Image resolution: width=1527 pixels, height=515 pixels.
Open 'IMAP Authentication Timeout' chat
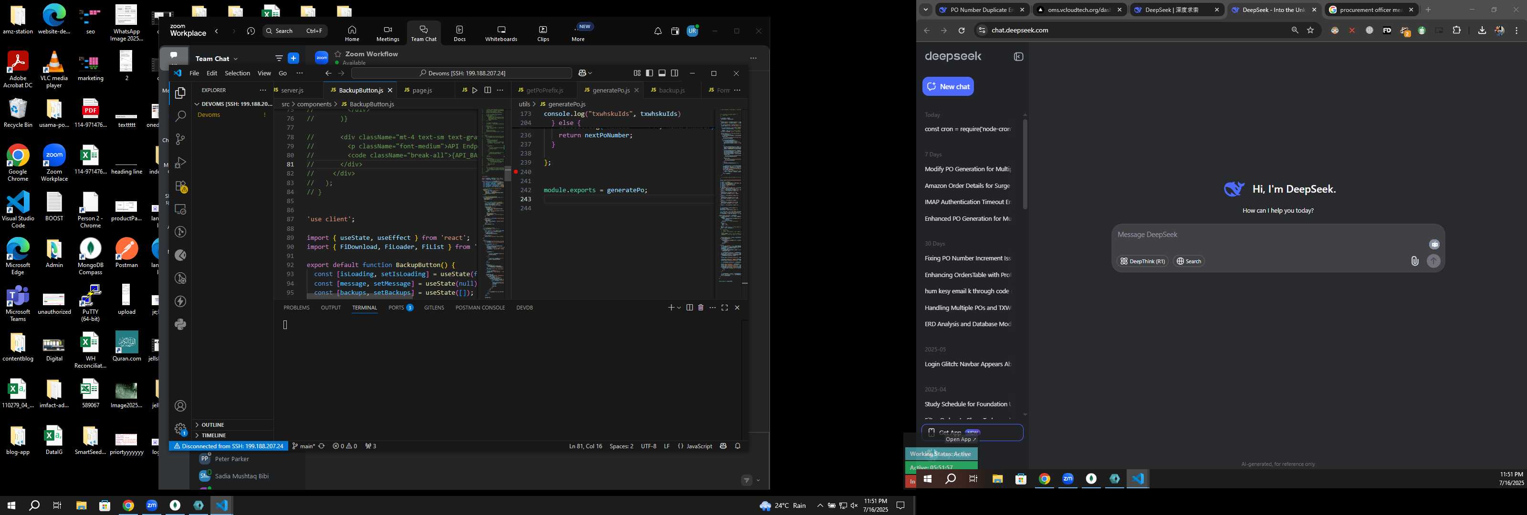point(967,202)
